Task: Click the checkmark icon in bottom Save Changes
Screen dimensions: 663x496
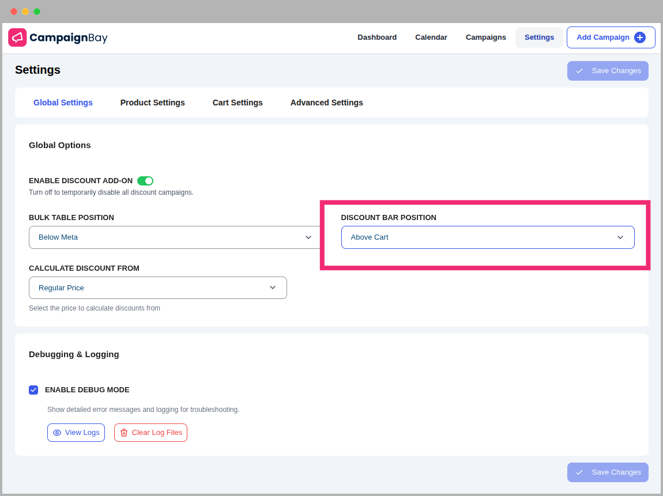Action: coord(579,472)
